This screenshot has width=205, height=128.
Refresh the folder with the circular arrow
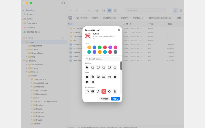click(x=89, y=10)
